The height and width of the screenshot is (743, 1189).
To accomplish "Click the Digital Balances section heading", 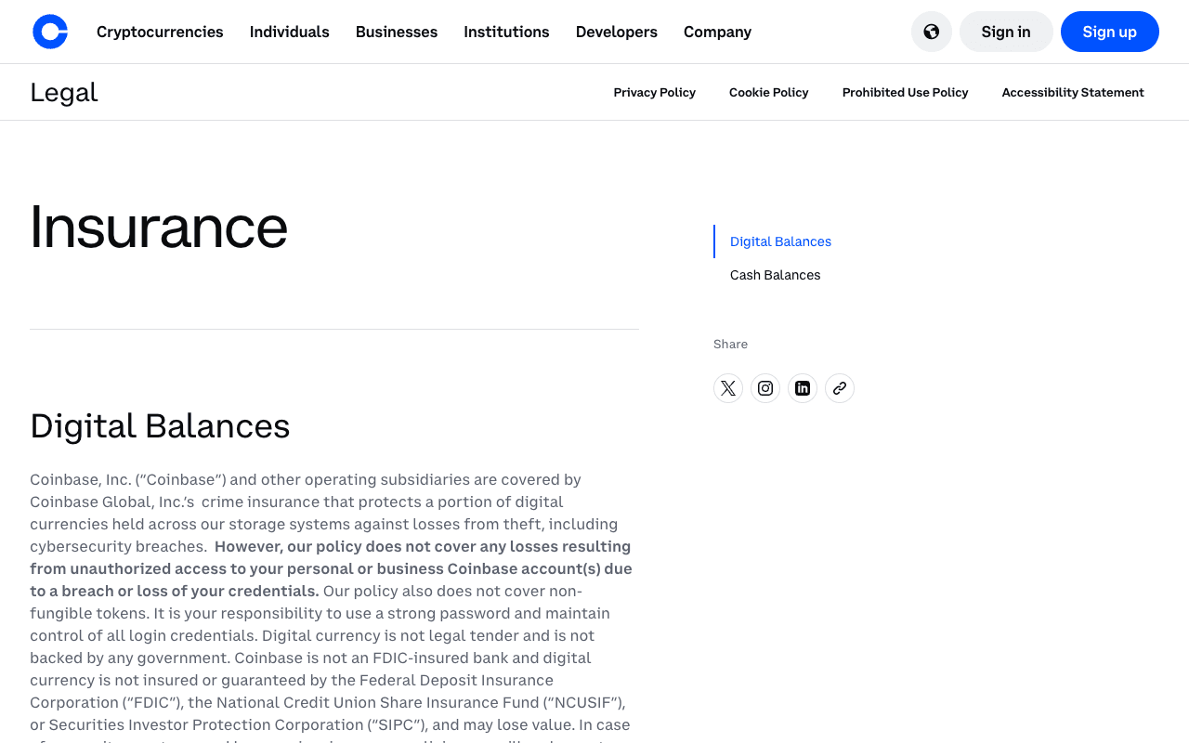I will coord(160,426).
